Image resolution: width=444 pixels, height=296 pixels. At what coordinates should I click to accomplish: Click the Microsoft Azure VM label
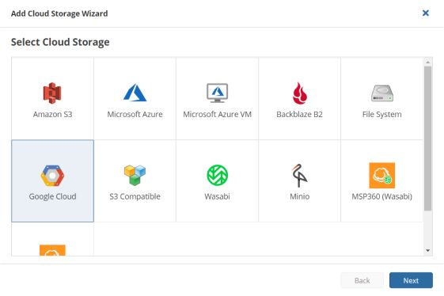(217, 114)
